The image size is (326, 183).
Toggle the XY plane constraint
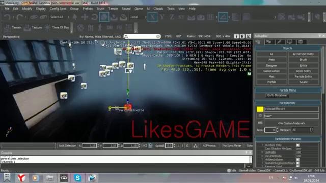[x=181, y=17]
